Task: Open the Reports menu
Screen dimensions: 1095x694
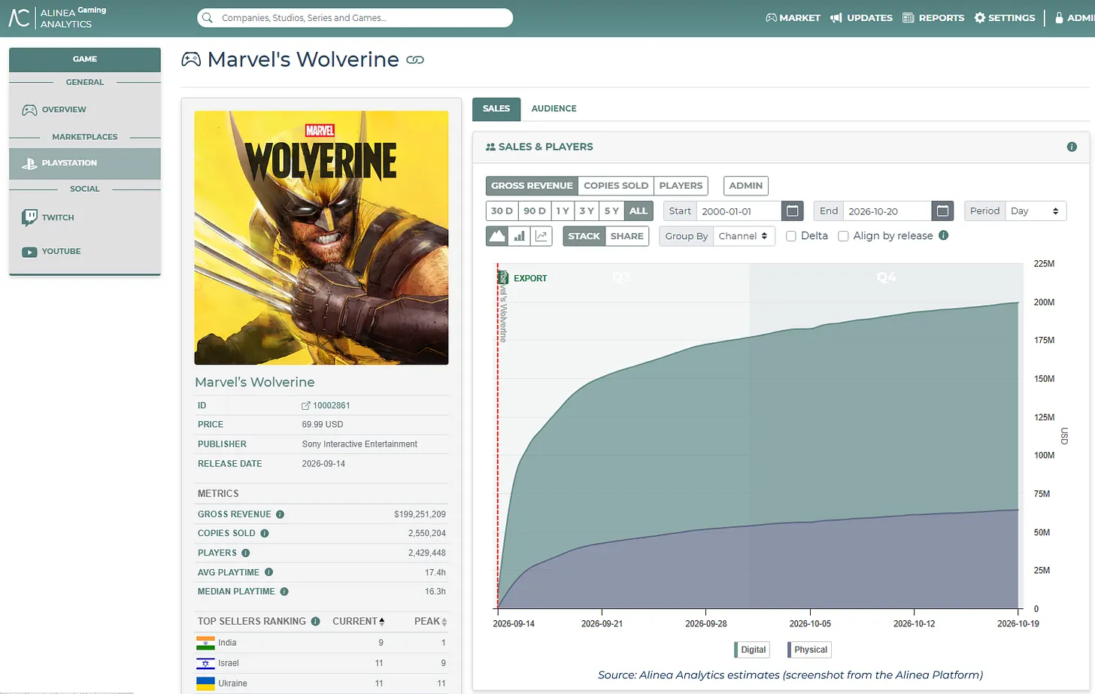Action: click(933, 17)
